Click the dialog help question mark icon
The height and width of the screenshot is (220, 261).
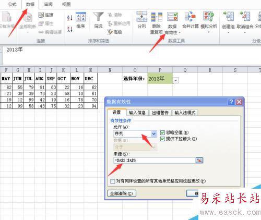231,102
